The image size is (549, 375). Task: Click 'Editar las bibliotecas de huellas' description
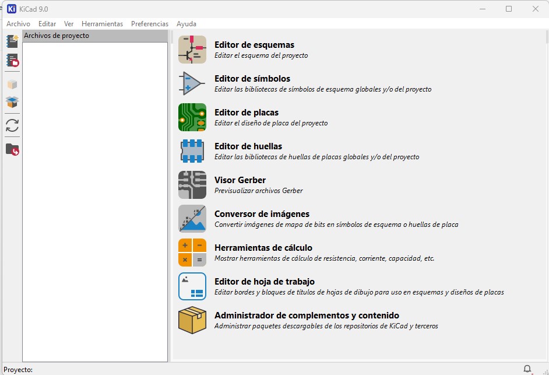coord(316,157)
